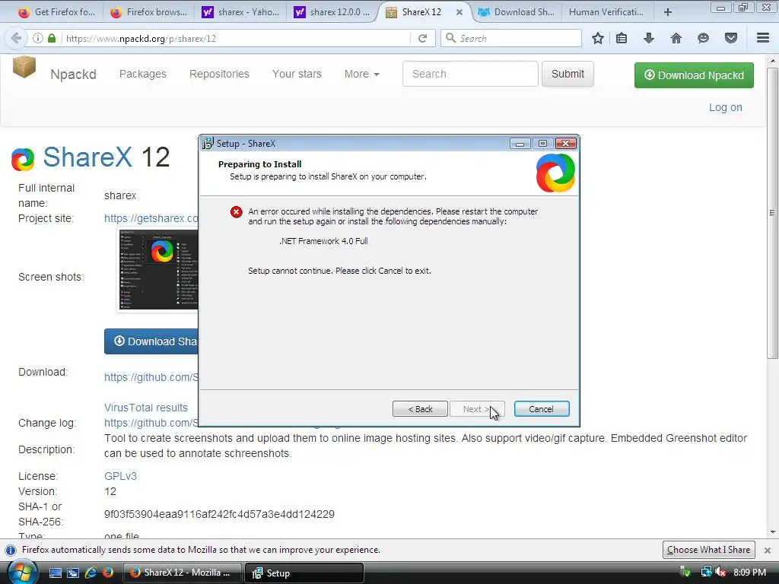Click the blue Download ShareX button
The height and width of the screenshot is (584, 779).
coord(151,341)
